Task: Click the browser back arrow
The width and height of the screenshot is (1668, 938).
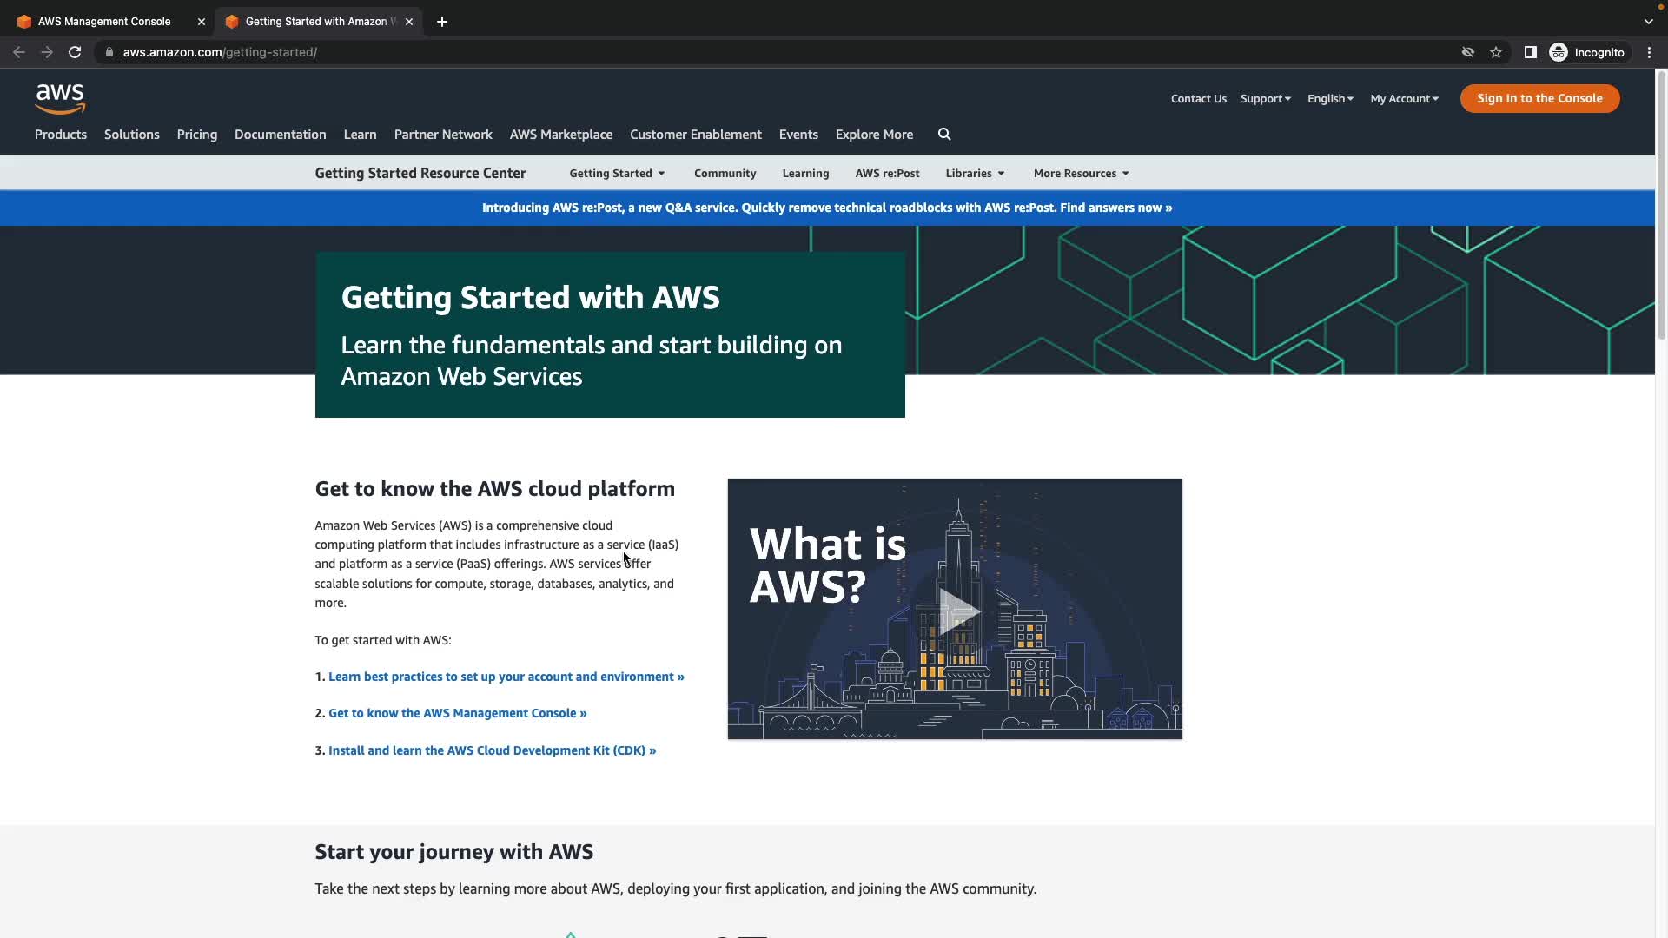Action: tap(19, 52)
